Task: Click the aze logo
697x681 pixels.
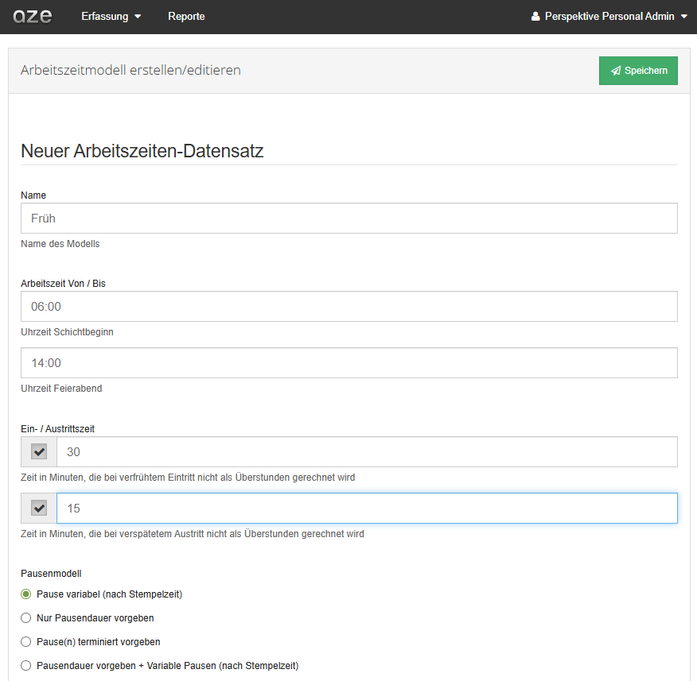Action: (33, 17)
